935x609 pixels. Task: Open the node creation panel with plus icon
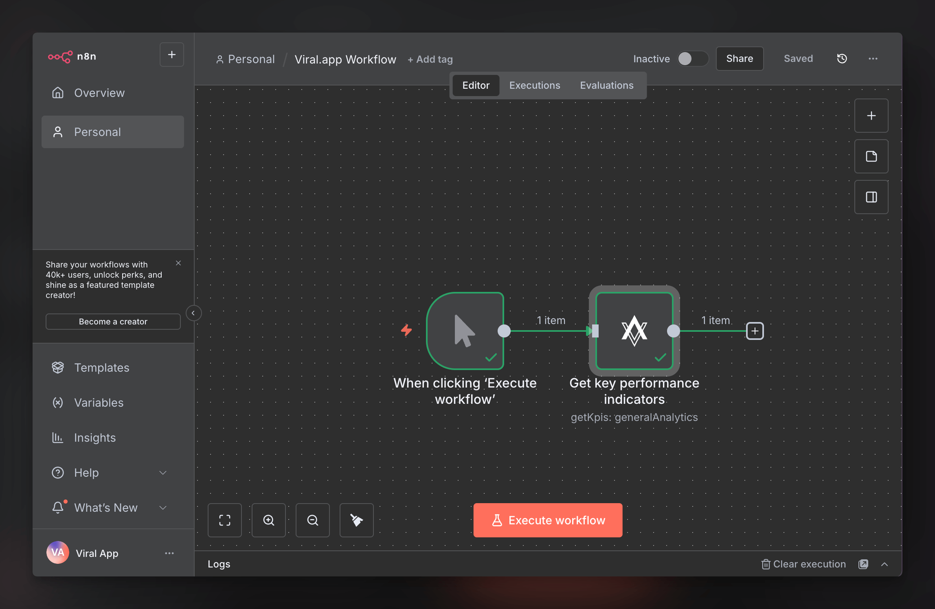[x=871, y=115]
